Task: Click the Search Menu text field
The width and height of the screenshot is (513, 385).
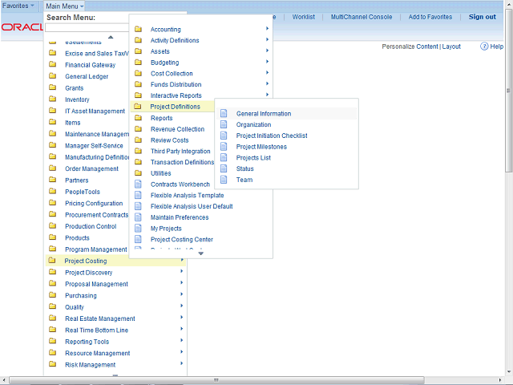Action: pos(87,28)
